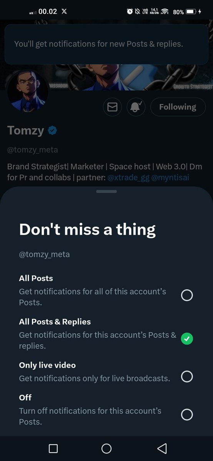
Task: Tap the X app icon in status bar
Action: (64, 12)
